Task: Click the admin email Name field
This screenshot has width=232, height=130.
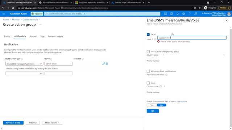Action: (x=58, y=64)
